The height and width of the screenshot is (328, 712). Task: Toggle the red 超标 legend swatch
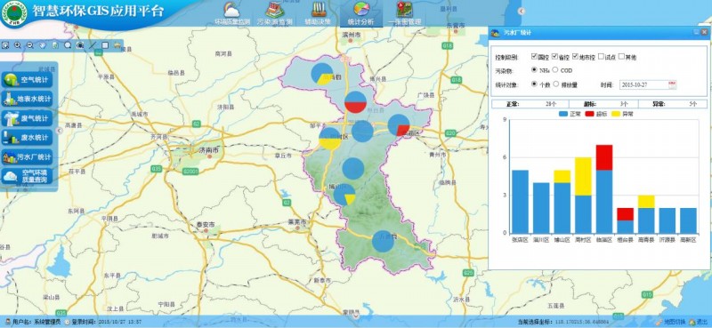pyautogui.click(x=590, y=114)
